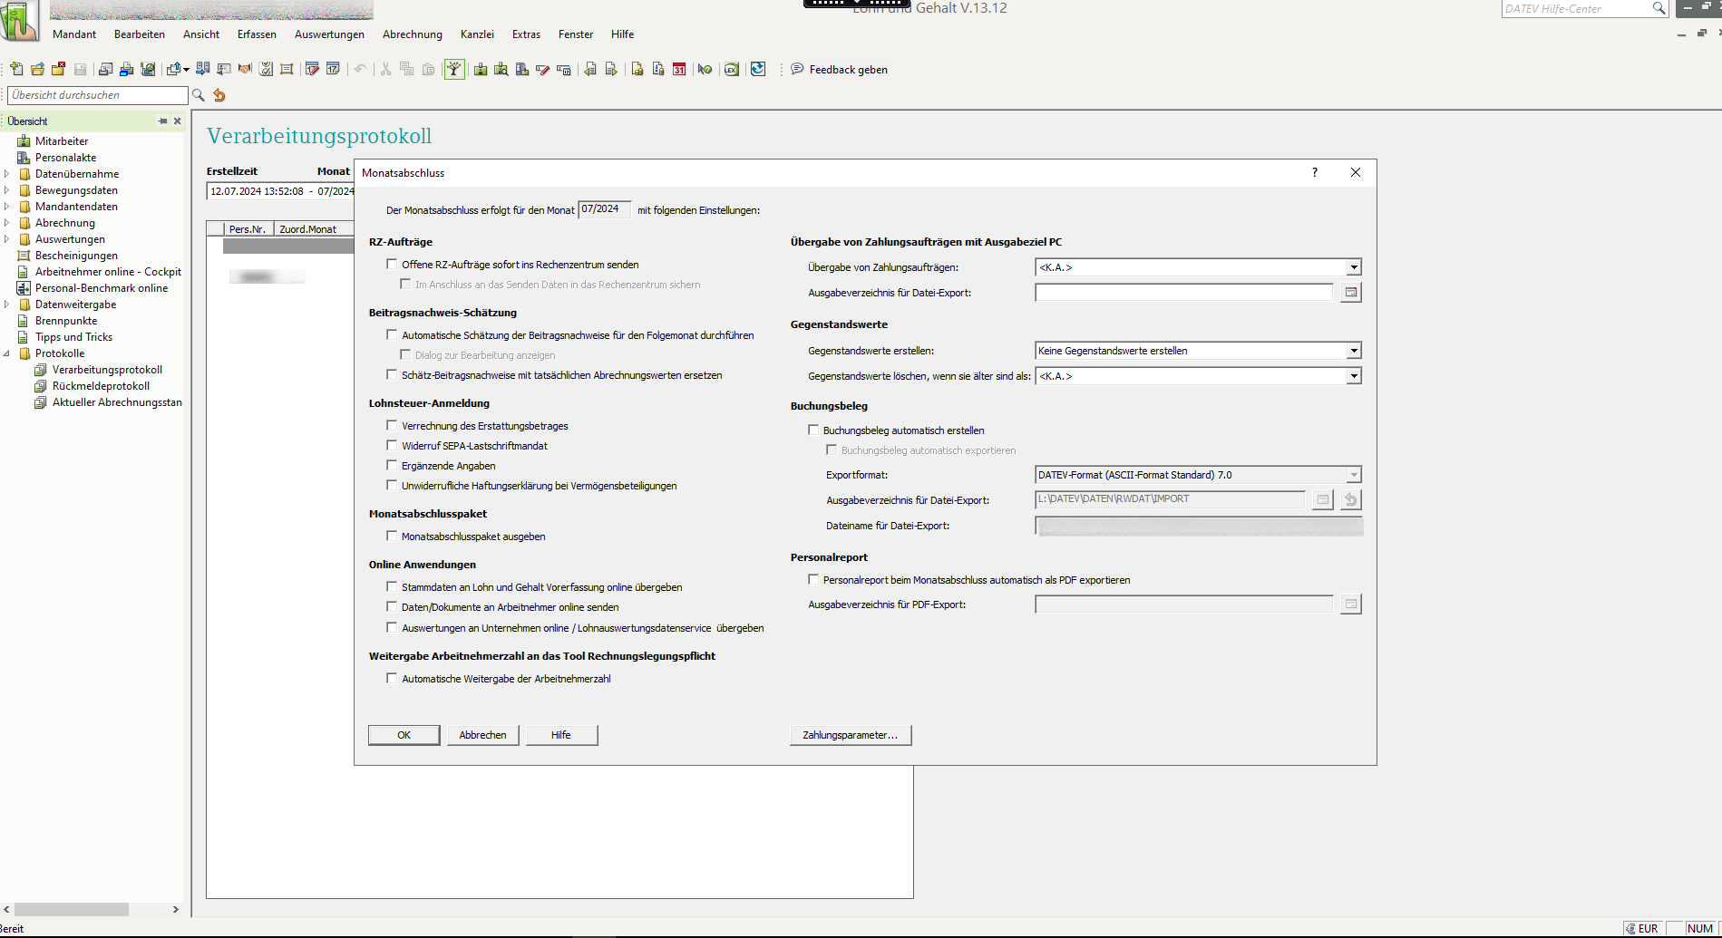Viewport: 1722px width, 938px height.
Task: Click the magnifier icon beside the overview search
Action: pyautogui.click(x=199, y=95)
